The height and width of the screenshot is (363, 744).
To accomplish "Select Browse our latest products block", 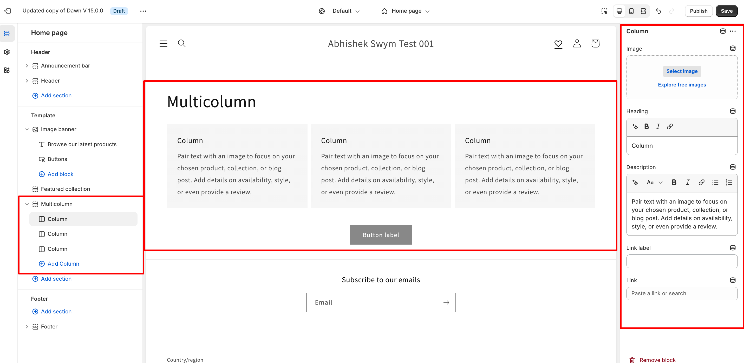I will click(82, 144).
